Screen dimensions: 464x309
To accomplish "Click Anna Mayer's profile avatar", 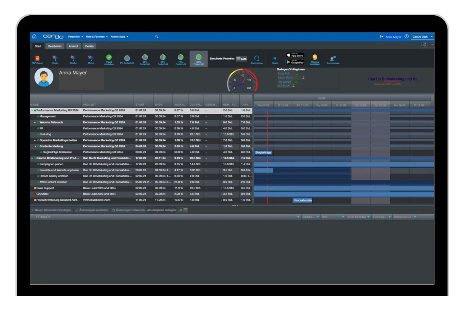I will tap(44, 77).
